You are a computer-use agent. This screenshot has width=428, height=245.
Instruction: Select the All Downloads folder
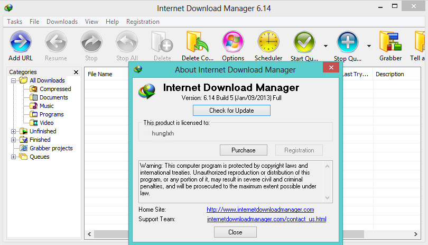click(42, 80)
